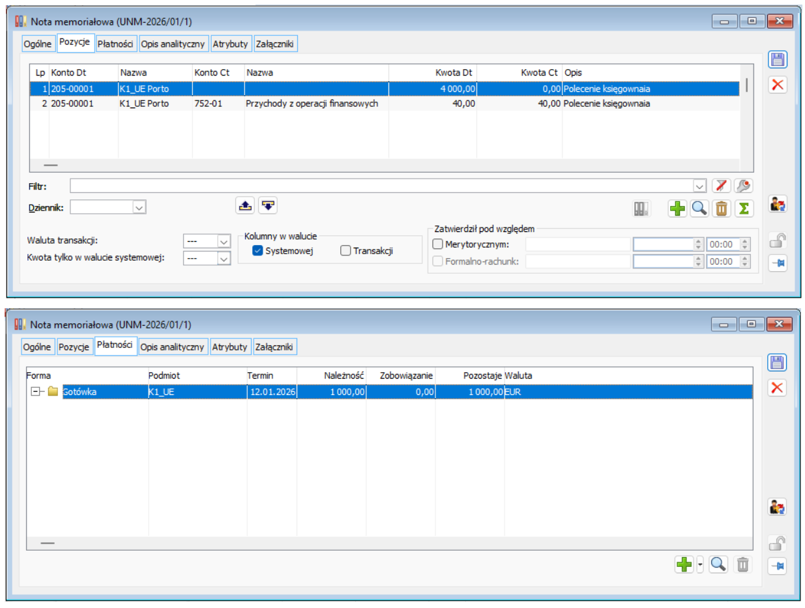Screen dimensions: 805x608
Task: Open the Dziennik dropdown list
Action: coord(138,207)
